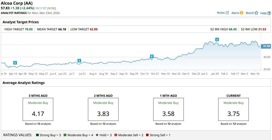
Task: Click the October earnings E marker
Action: click(x=152, y=56)
